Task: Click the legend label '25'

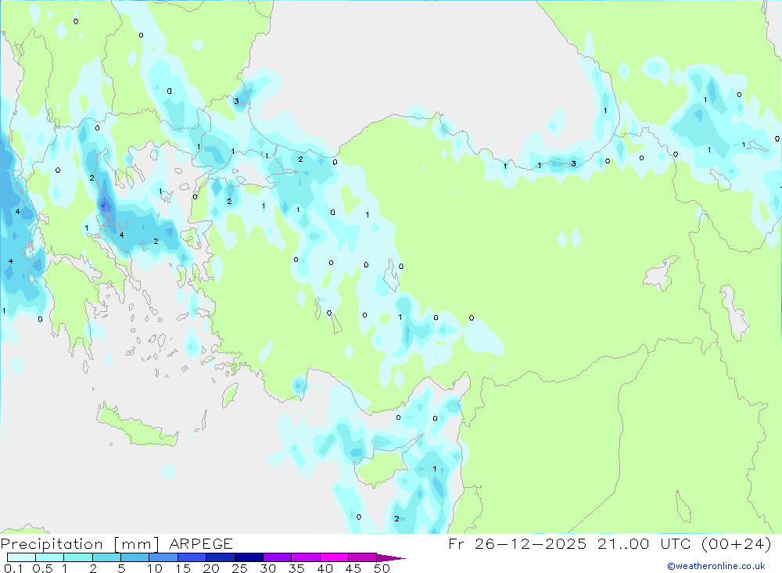Action: pos(239,568)
